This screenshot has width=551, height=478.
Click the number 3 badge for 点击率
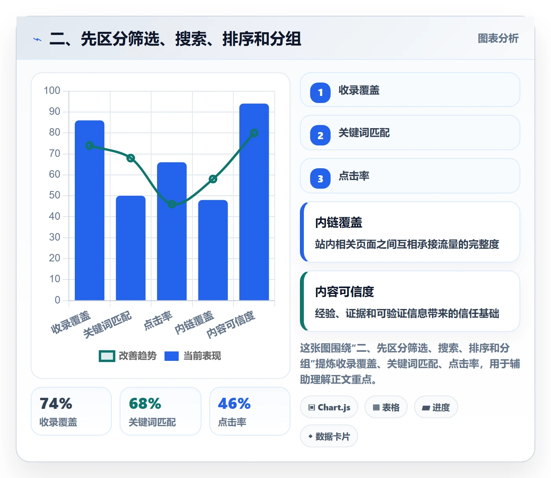coord(320,178)
